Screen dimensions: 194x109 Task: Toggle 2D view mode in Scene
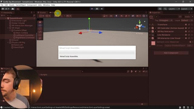click(x=111, y=16)
